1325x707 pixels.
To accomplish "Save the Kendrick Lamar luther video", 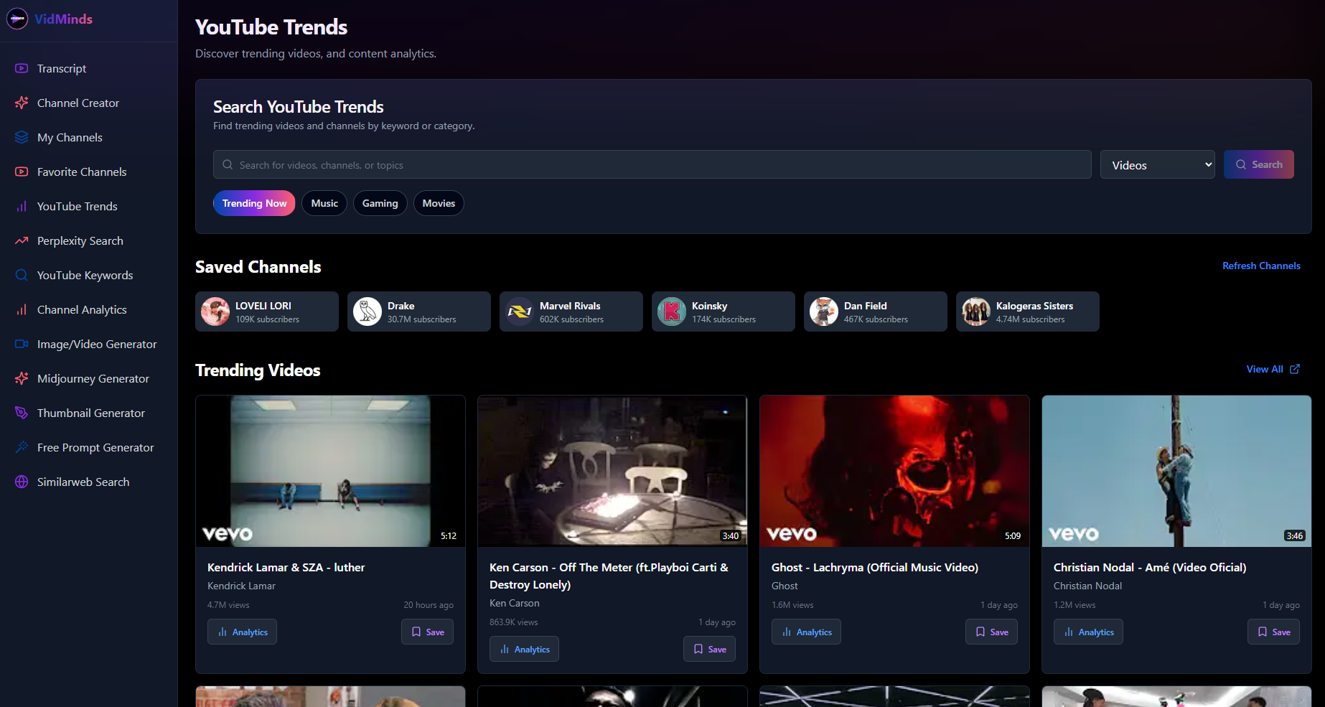I will pos(427,632).
